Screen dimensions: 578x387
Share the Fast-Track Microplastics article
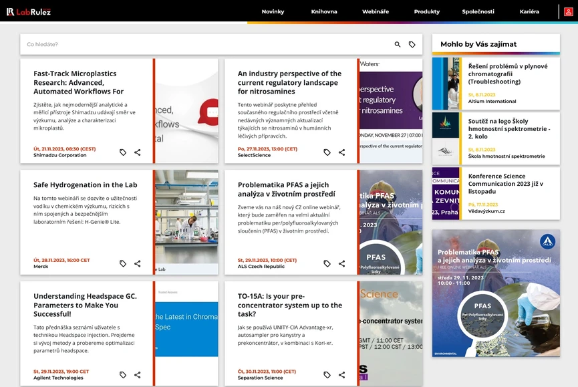(x=138, y=152)
